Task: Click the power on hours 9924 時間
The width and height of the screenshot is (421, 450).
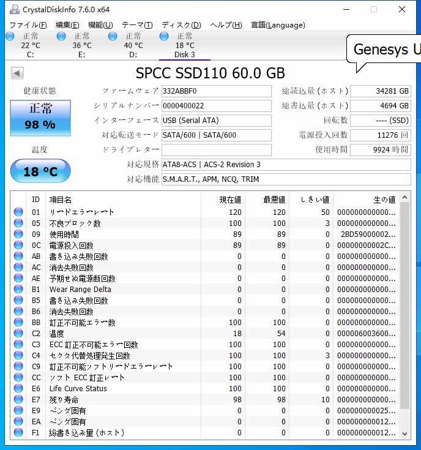Action: (x=381, y=149)
